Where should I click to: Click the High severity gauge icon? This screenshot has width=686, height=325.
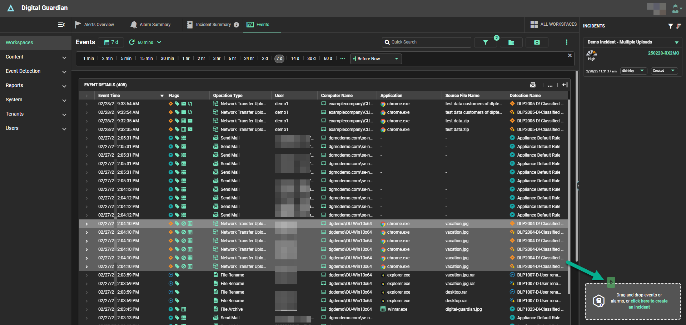click(x=592, y=53)
